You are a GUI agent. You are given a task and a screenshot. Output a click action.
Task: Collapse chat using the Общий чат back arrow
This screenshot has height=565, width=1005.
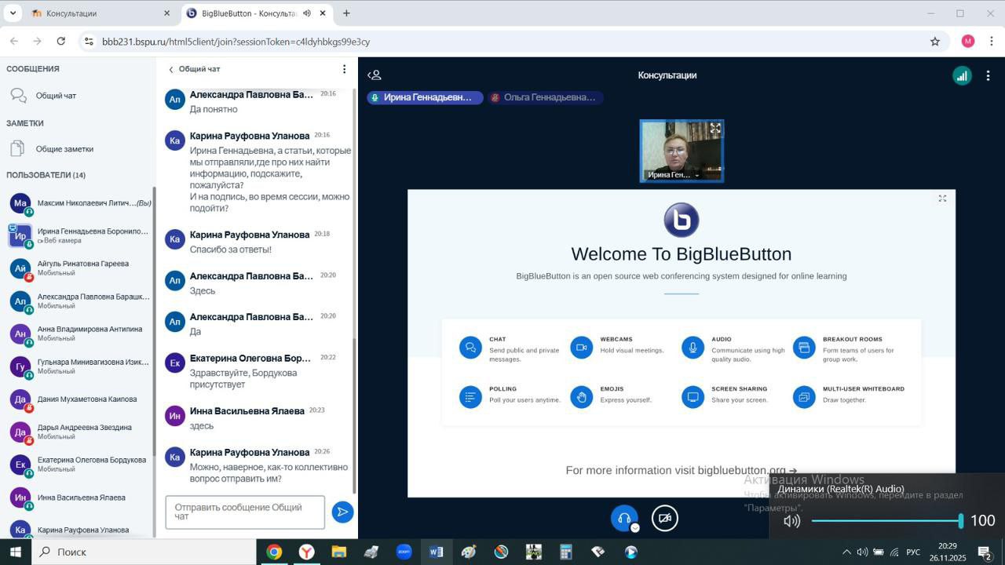(171, 69)
